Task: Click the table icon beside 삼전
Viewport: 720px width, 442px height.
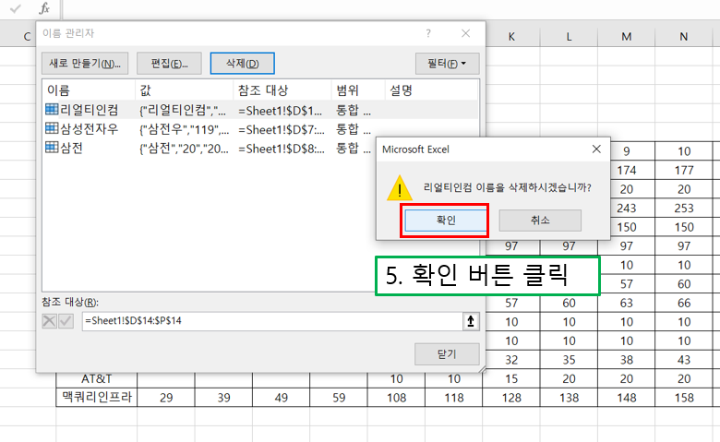Action: [x=52, y=148]
